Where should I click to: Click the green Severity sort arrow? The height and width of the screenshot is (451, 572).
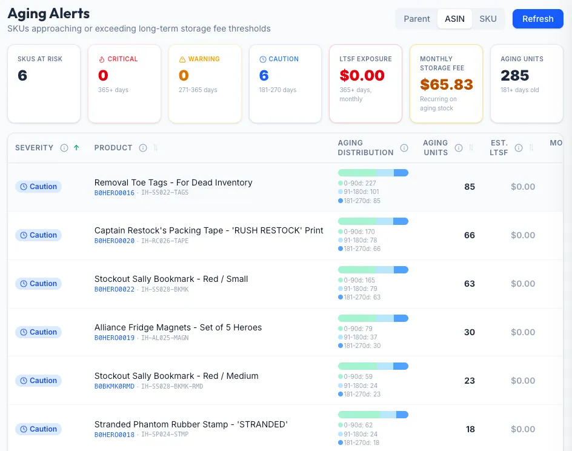(x=76, y=148)
